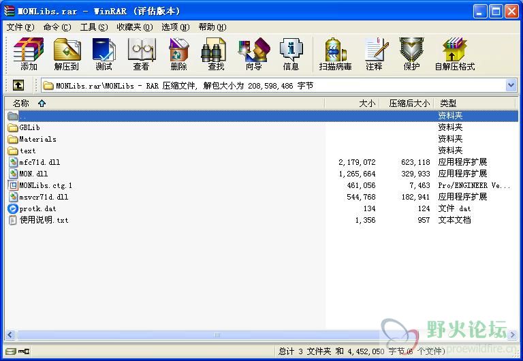Sort by the 大小 column header
The height and width of the screenshot is (361, 523).
(352, 104)
